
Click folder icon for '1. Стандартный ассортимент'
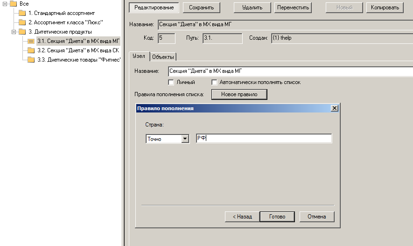point(22,13)
